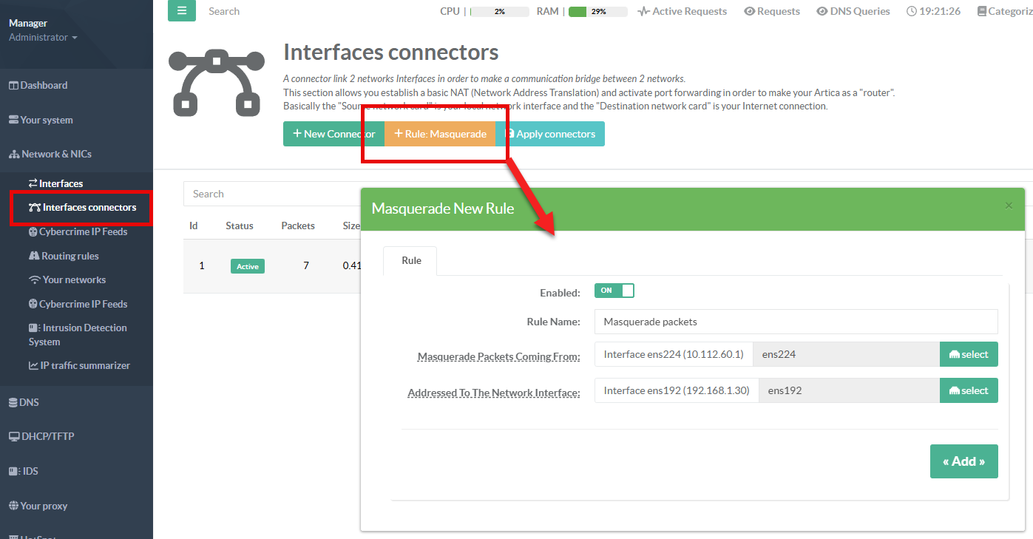This screenshot has width=1033, height=539.
Task: Click the hamburger menu icon
Action: click(182, 11)
